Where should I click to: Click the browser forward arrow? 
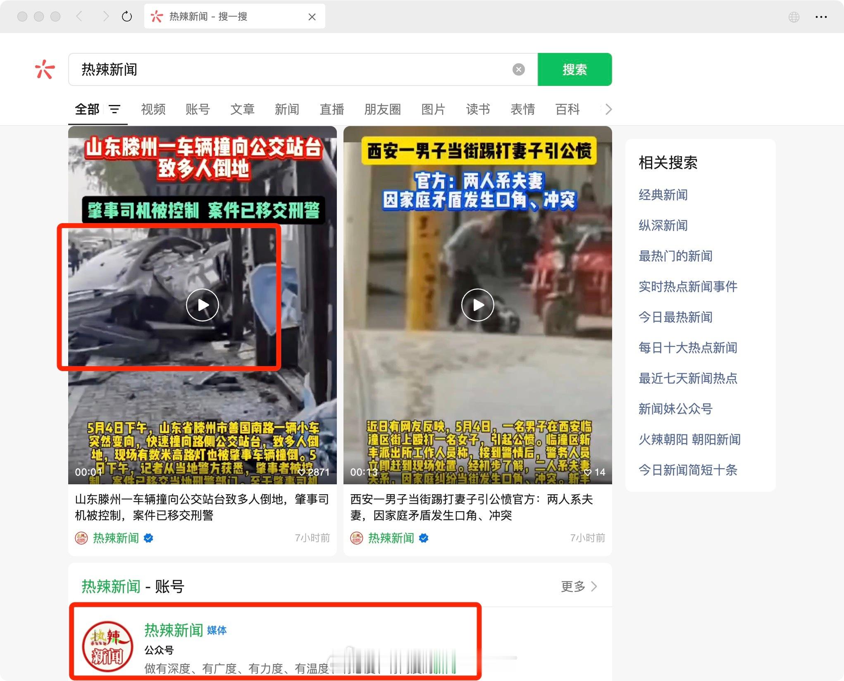pyautogui.click(x=106, y=17)
